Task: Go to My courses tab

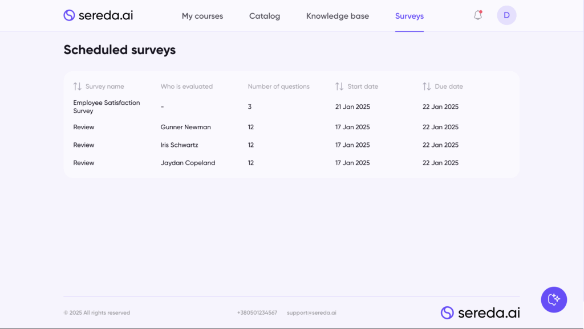Action: (202, 16)
